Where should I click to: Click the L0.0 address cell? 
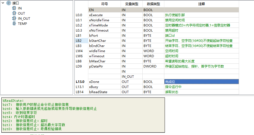click(81, 15)
